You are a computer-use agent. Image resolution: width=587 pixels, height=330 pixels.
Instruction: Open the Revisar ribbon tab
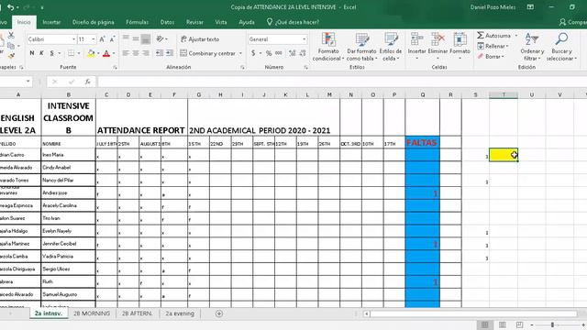click(x=194, y=22)
